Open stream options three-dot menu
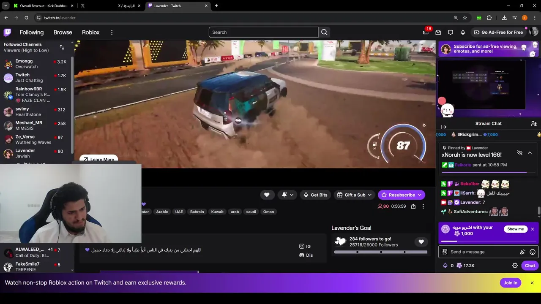 point(423,206)
